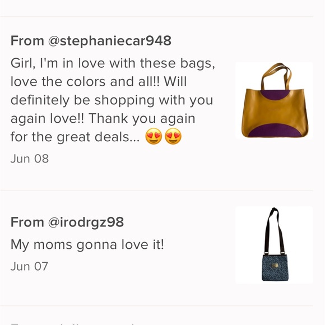
Task: Select the Jun 07 date stamp
Action: pyautogui.click(x=29, y=266)
